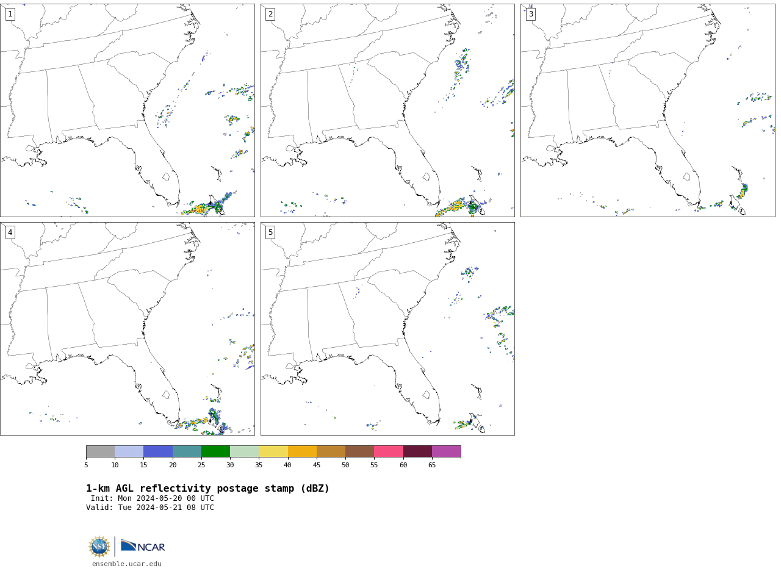The image size is (781, 571).
Task: Click the colorbar tick label 20
Action: pos(173,465)
